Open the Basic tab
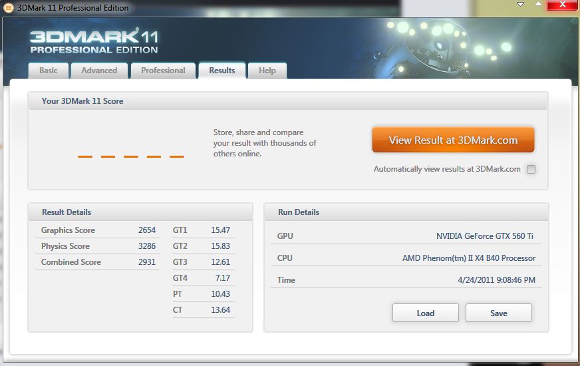 (x=49, y=71)
